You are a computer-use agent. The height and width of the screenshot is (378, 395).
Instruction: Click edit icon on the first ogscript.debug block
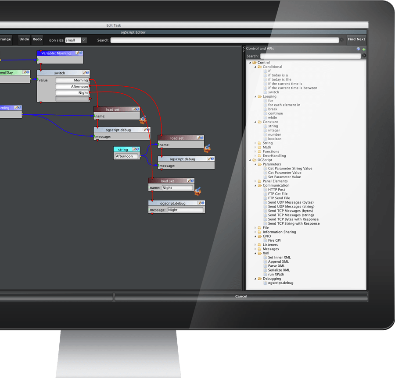144,130
